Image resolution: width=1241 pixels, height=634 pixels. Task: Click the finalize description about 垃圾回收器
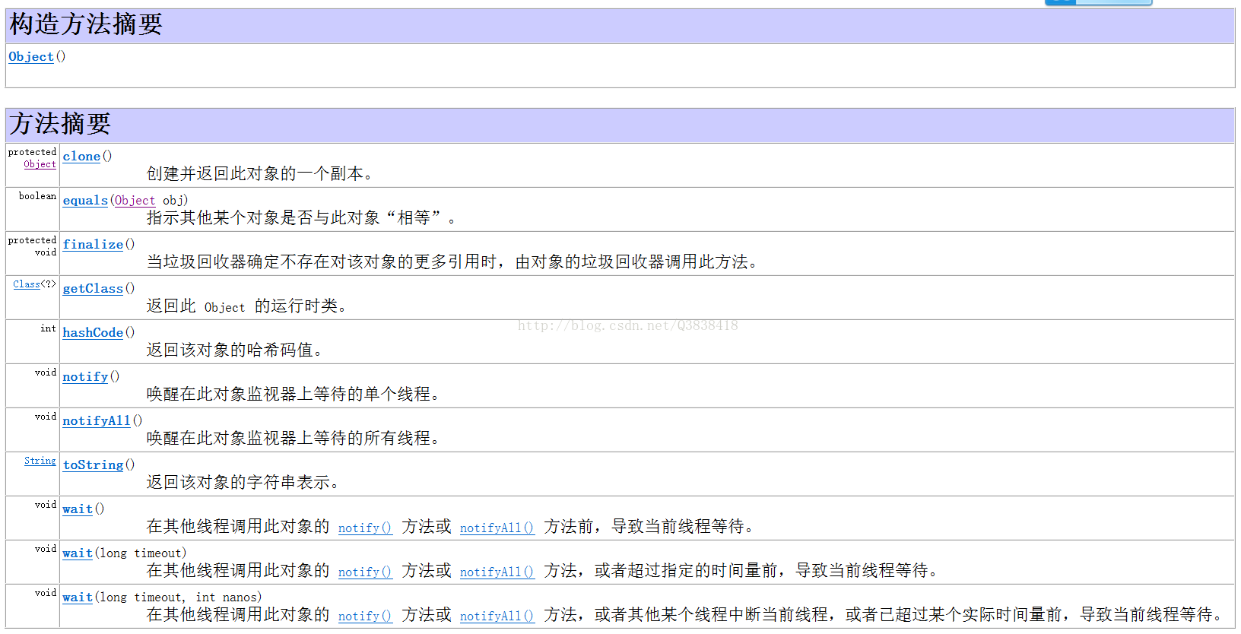452,262
